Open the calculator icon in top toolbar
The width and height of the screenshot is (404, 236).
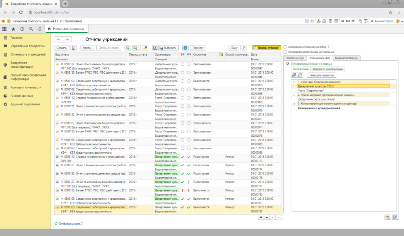(x=331, y=20)
